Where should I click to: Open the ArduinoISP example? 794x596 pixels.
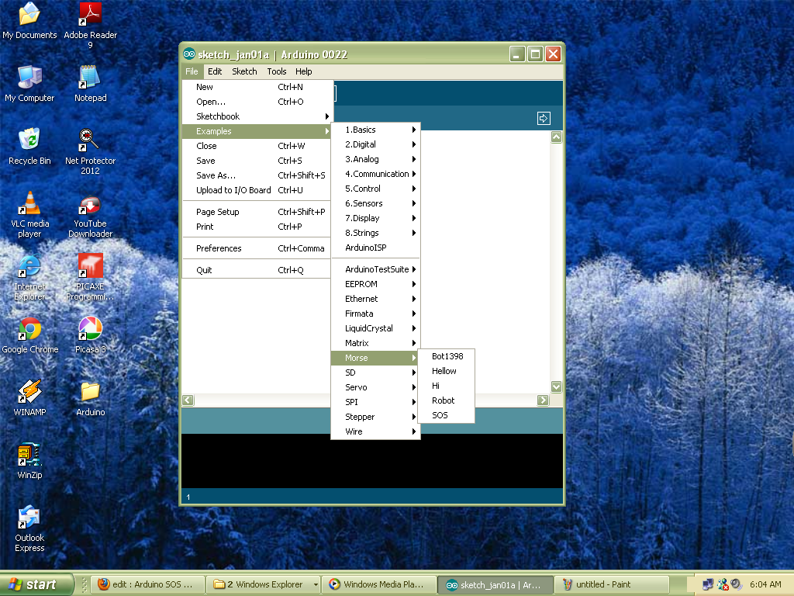(375, 248)
